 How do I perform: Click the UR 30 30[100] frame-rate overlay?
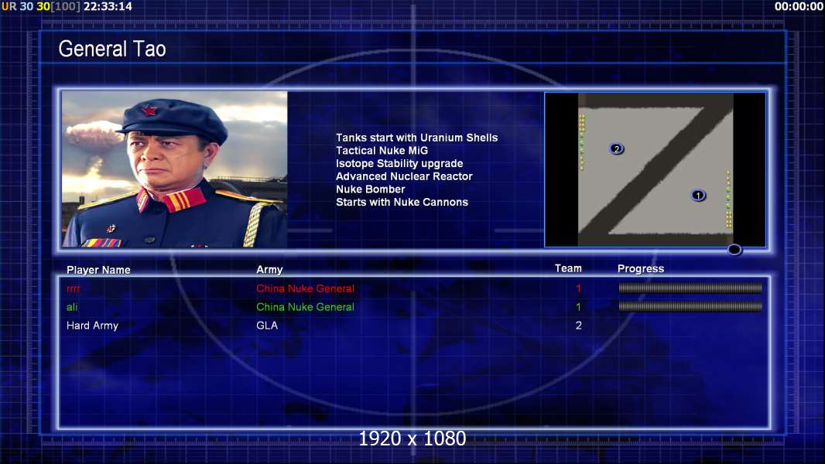(x=40, y=6)
